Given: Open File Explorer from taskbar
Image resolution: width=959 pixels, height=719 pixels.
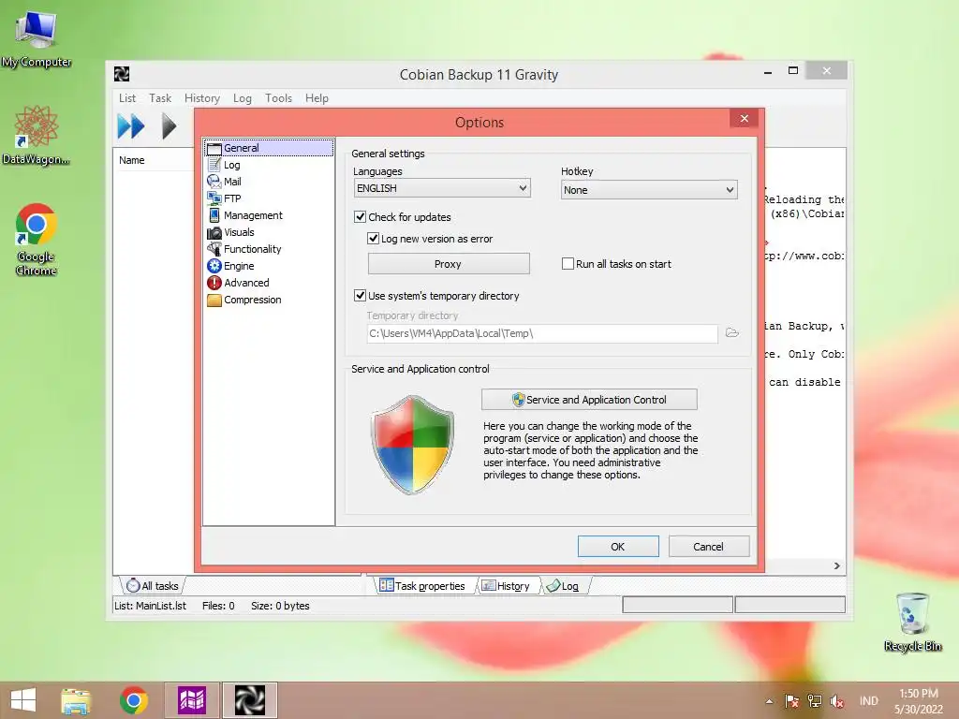Looking at the screenshot, I should click(x=76, y=700).
